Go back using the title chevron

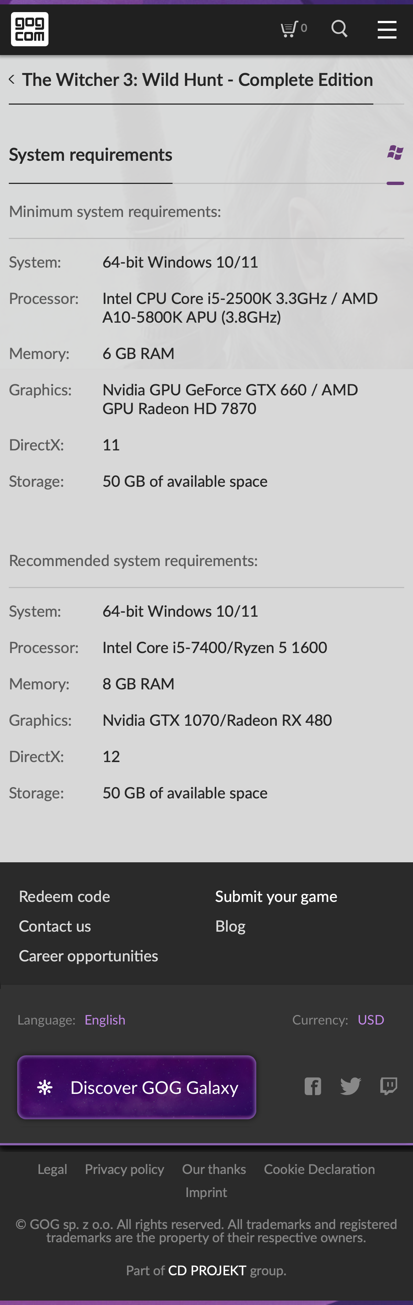click(x=12, y=80)
